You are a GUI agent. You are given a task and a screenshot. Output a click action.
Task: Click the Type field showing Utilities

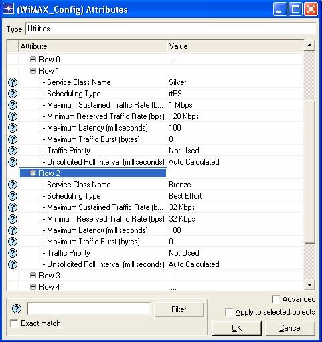coord(171,29)
